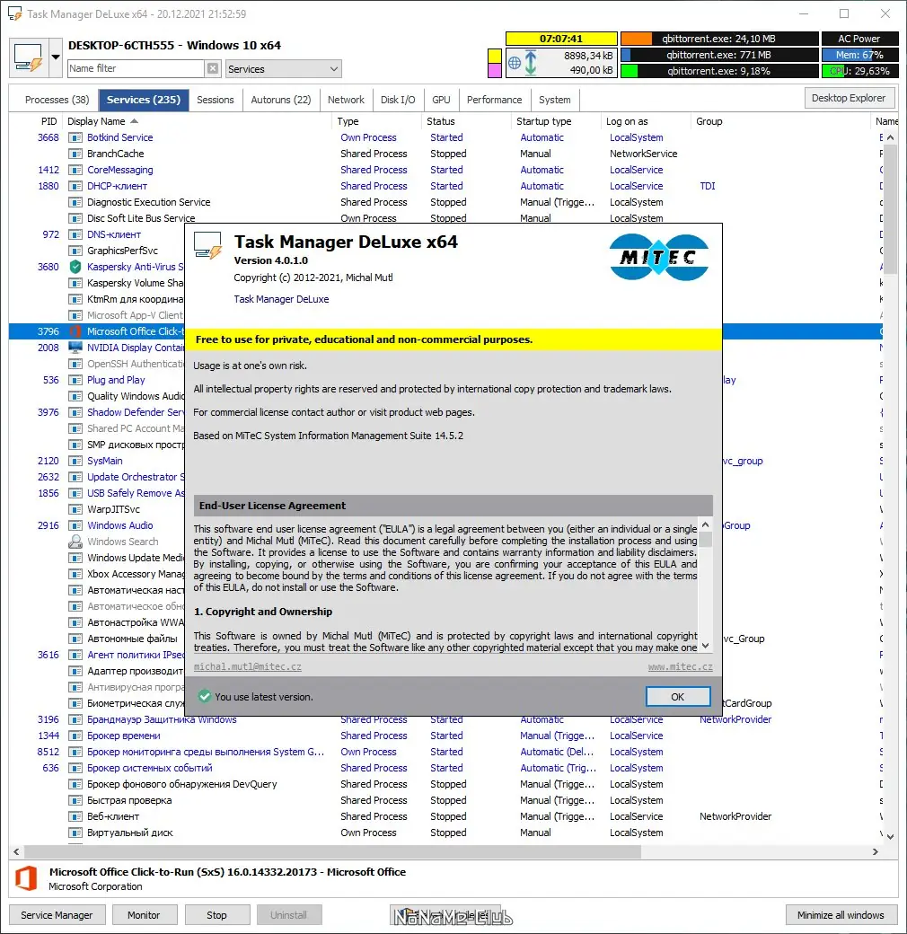
Task: Click NVIDIA Display Container monitor icon
Action: [x=75, y=348]
